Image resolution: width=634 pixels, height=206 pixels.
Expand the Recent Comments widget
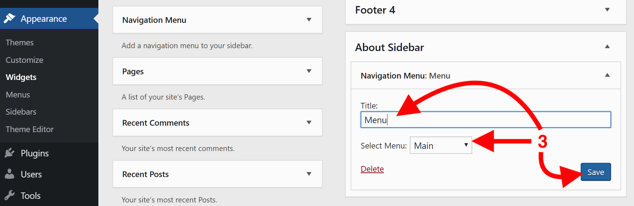click(x=308, y=122)
